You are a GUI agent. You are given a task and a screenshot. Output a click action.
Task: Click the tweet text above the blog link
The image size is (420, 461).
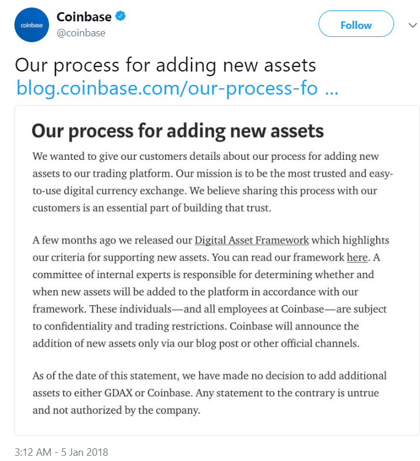point(165,65)
